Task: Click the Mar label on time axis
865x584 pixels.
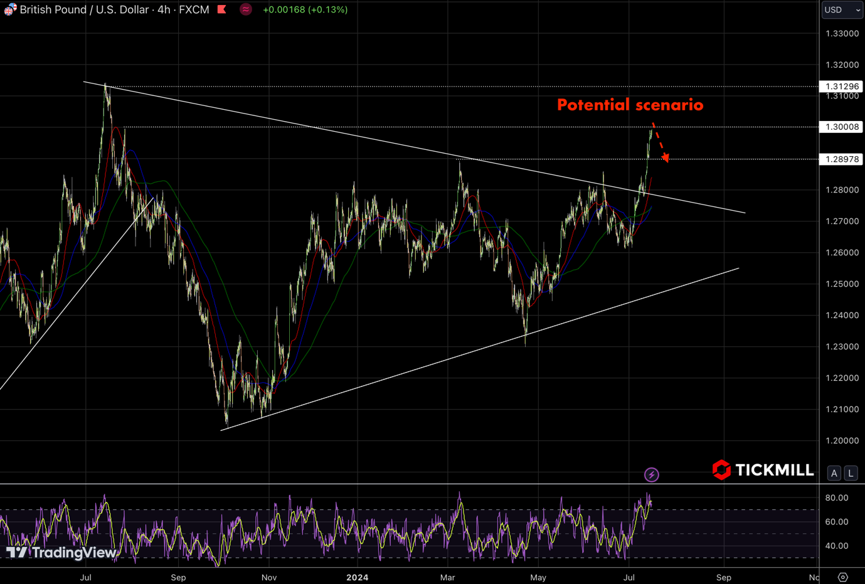Action: pos(447,577)
